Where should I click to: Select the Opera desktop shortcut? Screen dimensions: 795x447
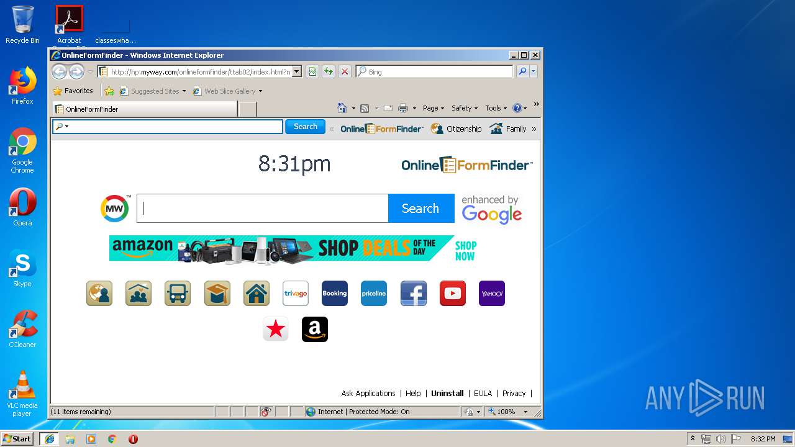click(22, 207)
